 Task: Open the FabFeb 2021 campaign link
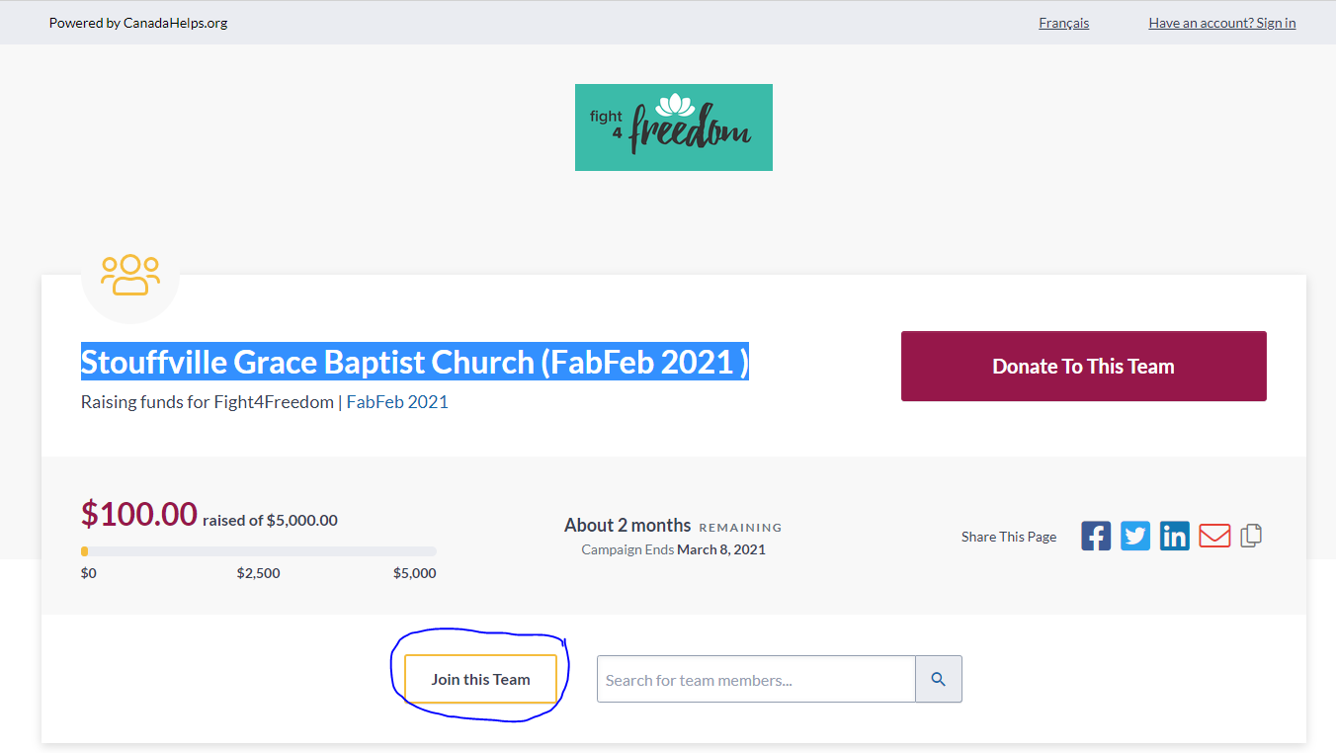(397, 402)
